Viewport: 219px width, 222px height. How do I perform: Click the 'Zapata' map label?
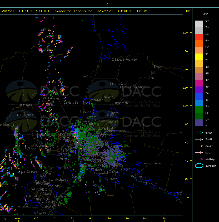point(58,196)
